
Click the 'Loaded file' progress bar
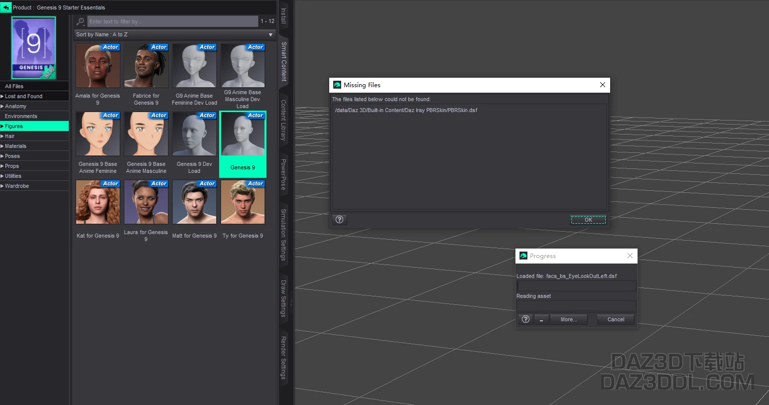pyautogui.click(x=576, y=286)
